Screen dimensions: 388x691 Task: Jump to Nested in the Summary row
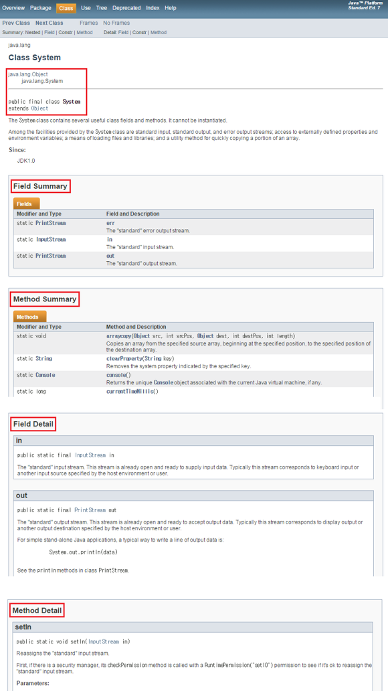33,33
